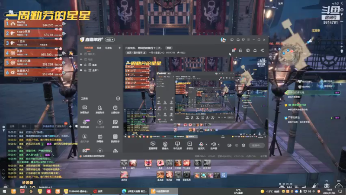Open the mode switch pill beside logo
346x195 pixels.
coord(110,39)
